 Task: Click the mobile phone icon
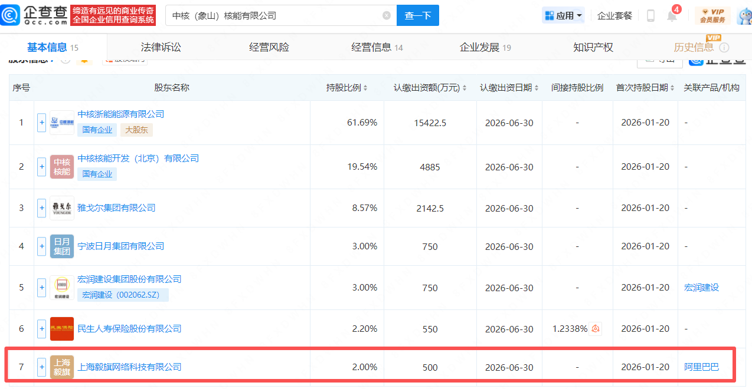(x=650, y=16)
